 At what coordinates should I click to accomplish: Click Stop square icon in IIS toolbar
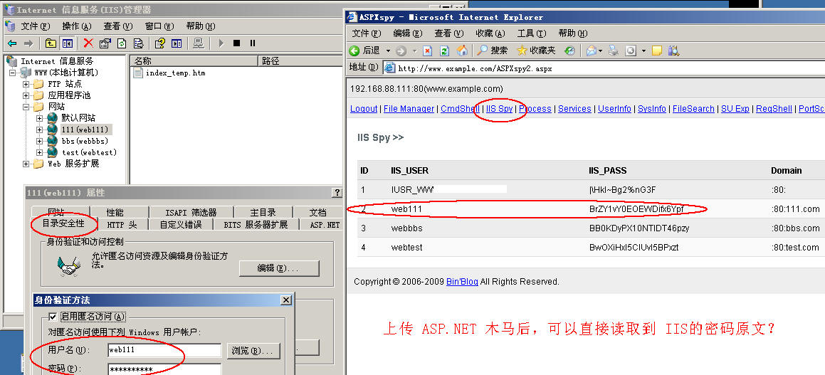pyautogui.click(x=237, y=43)
